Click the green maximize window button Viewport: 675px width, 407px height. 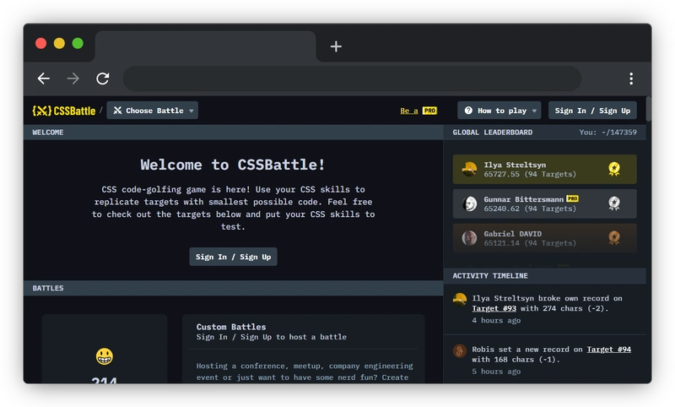click(x=78, y=44)
